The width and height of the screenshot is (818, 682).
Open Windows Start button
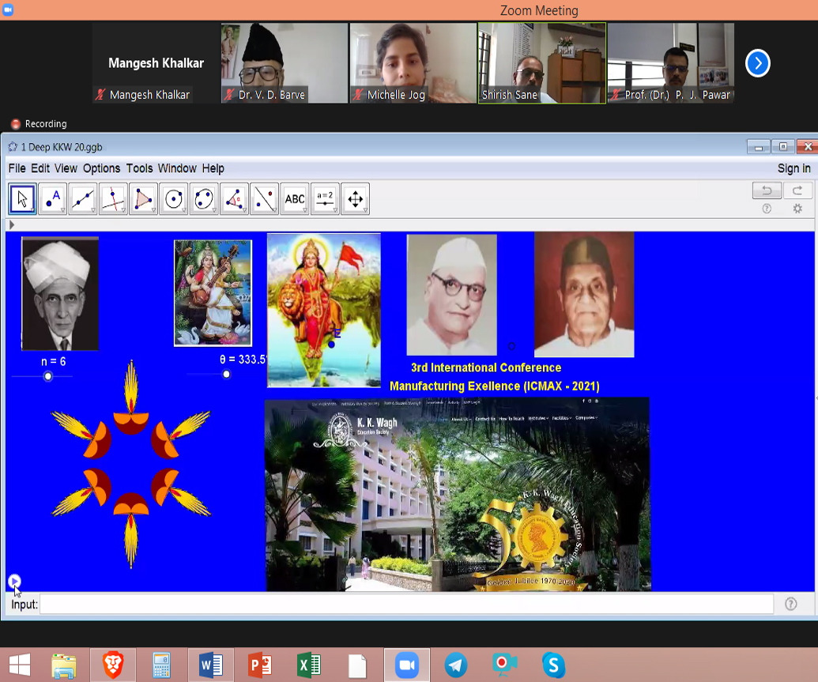tap(20, 665)
